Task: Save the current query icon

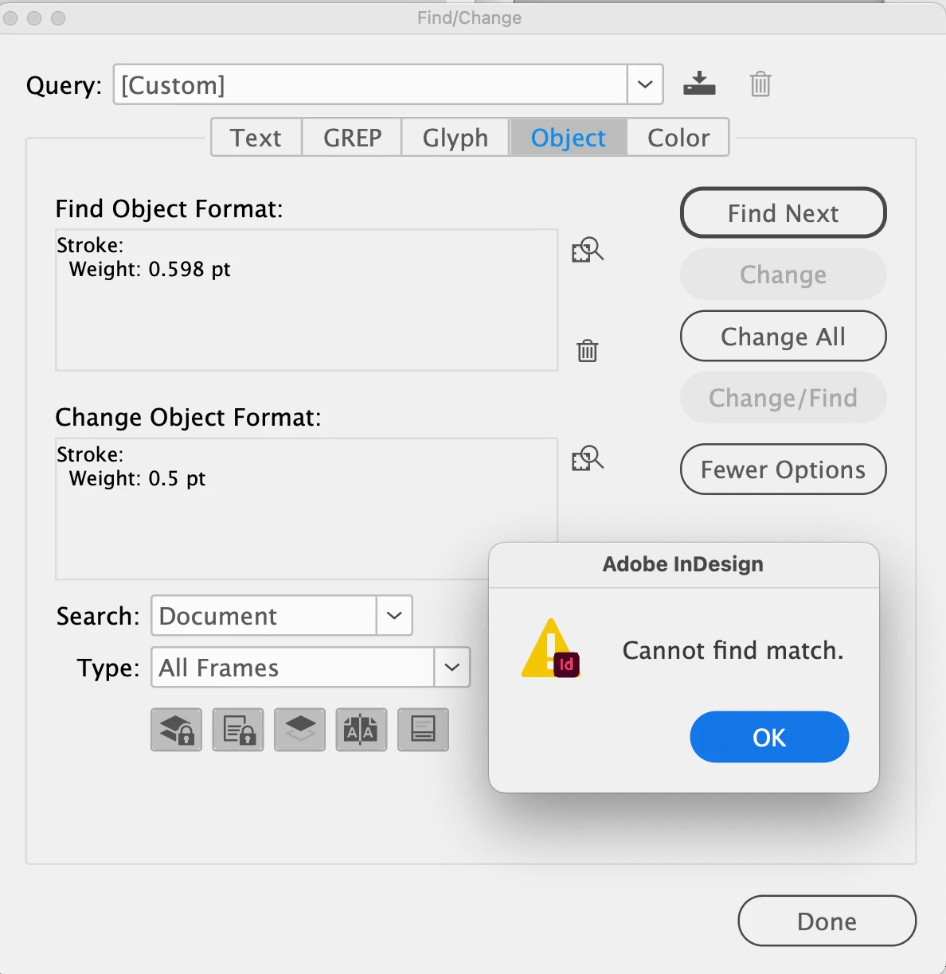Action: 699,84
